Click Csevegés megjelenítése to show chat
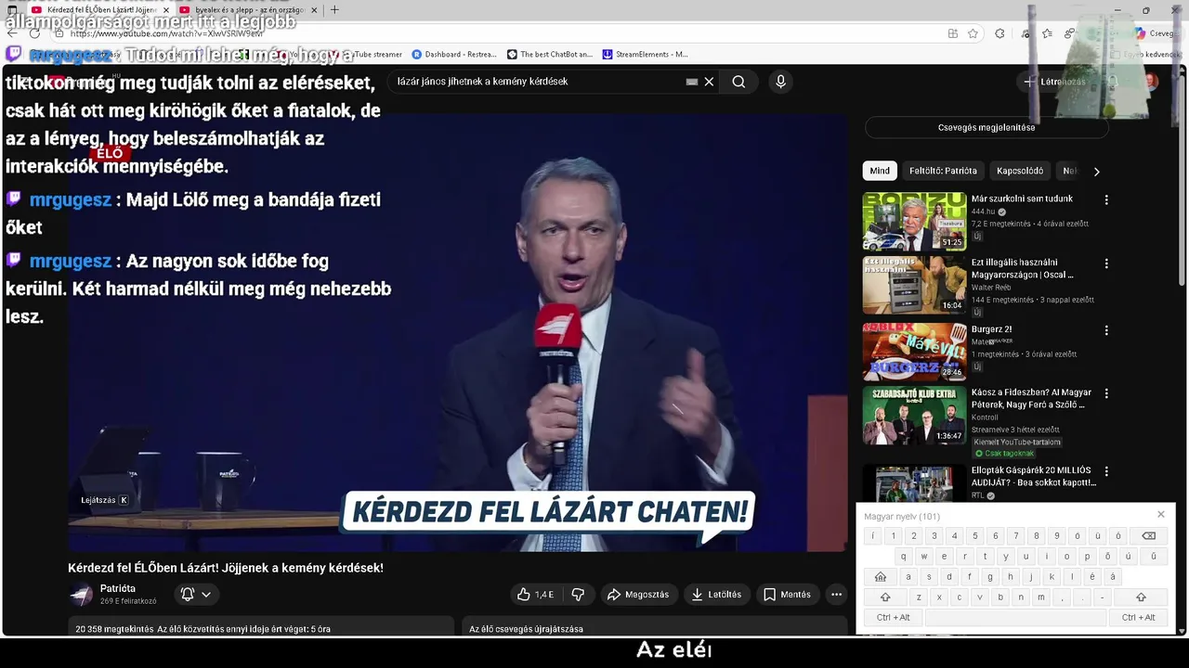The image size is (1189, 668). (986, 127)
